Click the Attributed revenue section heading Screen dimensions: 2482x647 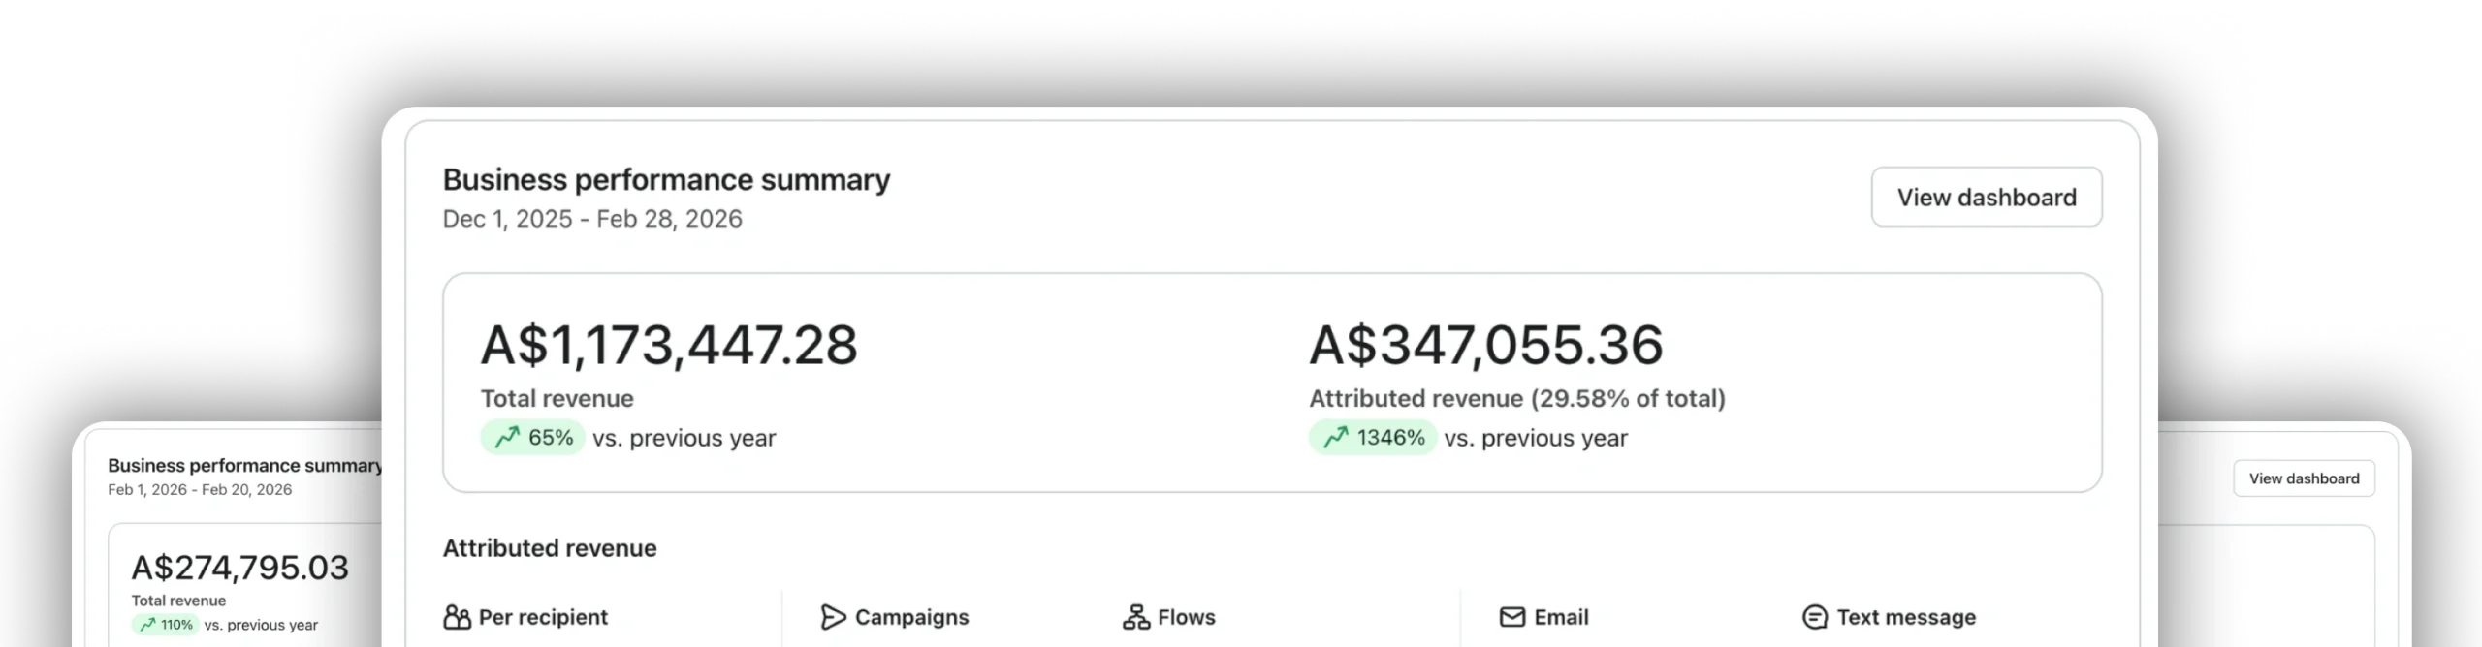tap(550, 548)
